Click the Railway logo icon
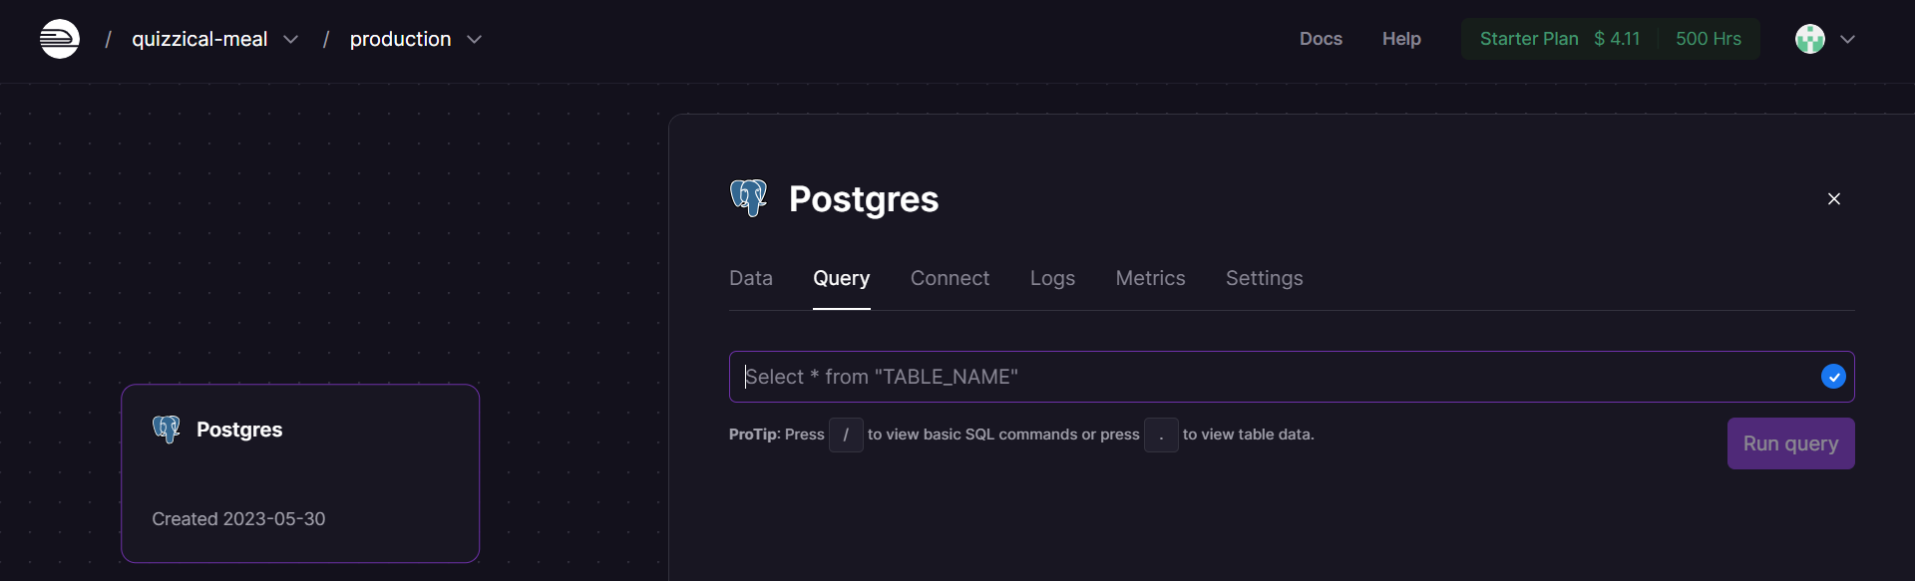 [x=60, y=39]
